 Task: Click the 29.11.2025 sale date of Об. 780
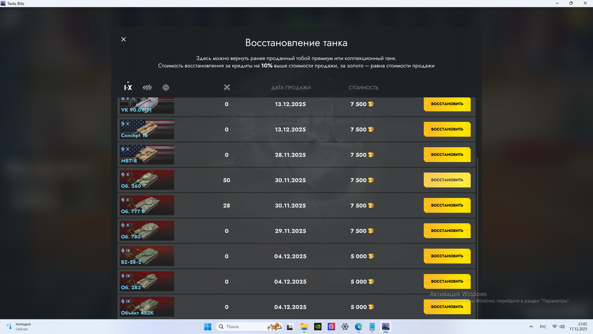(290, 231)
